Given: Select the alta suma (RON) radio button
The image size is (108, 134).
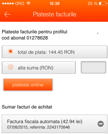Looking at the screenshot, I should point(10,67).
